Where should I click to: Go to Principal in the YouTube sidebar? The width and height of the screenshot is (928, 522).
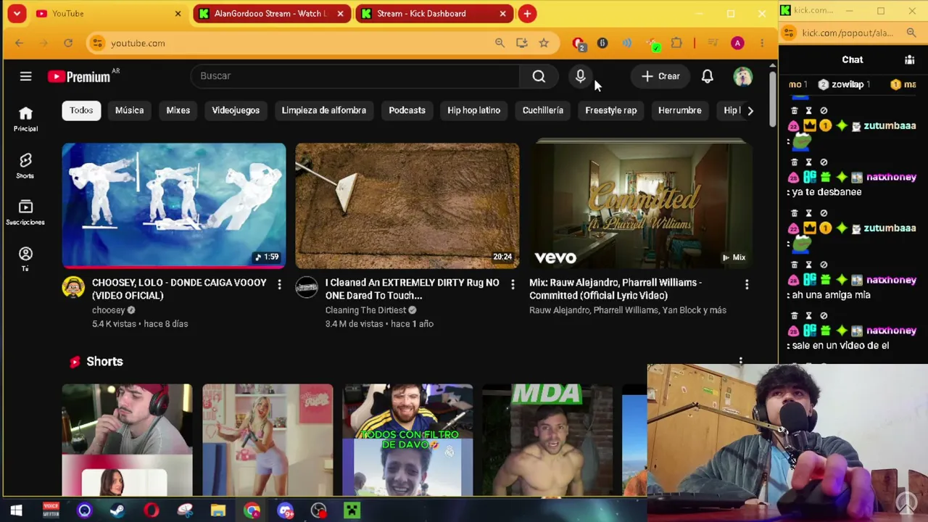(x=25, y=119)
